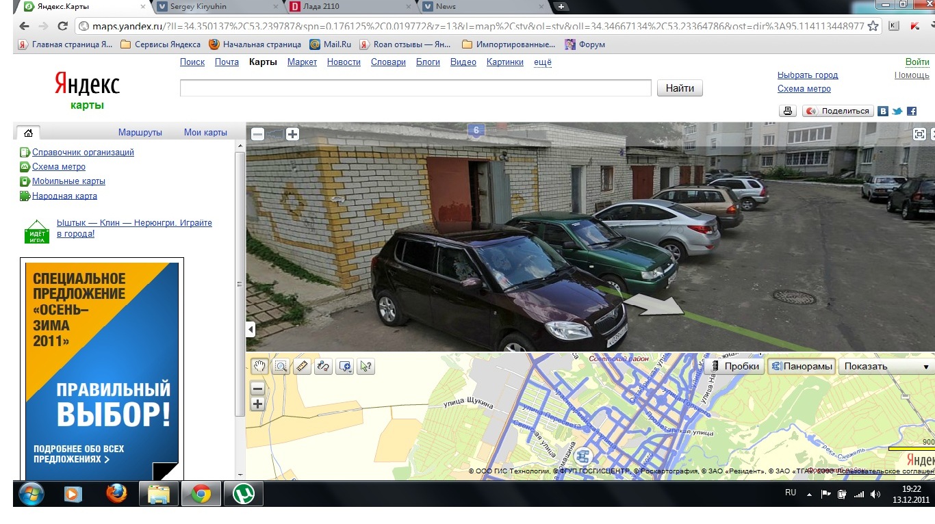Open the Windows Start menu
The height and width of the screenshot is (524, 935).
coord(31,494)
